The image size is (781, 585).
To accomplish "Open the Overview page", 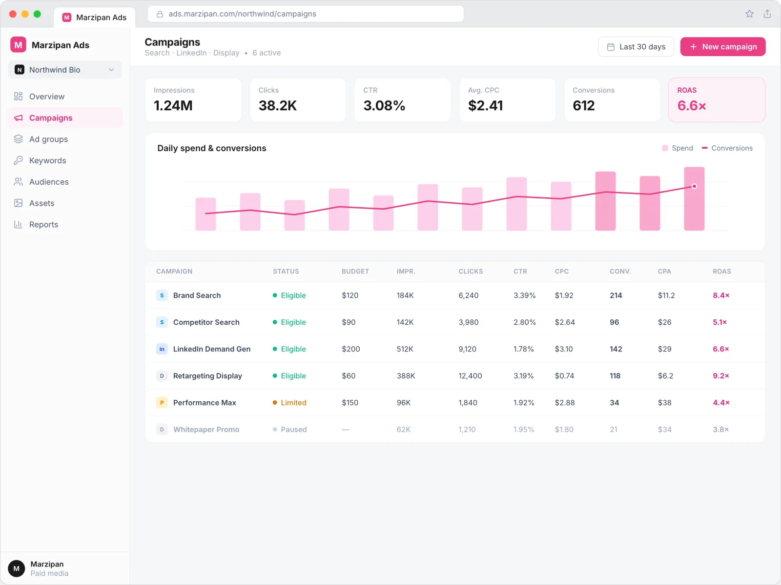I will click(x=65, y=97).
